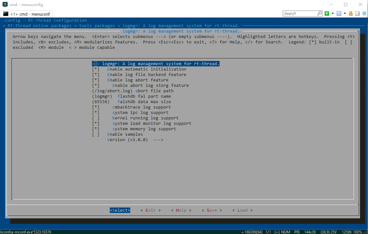Expand the Version (v1.0.0) submenu
Viewport: 368px width, 234px height.
click(135, 140)
